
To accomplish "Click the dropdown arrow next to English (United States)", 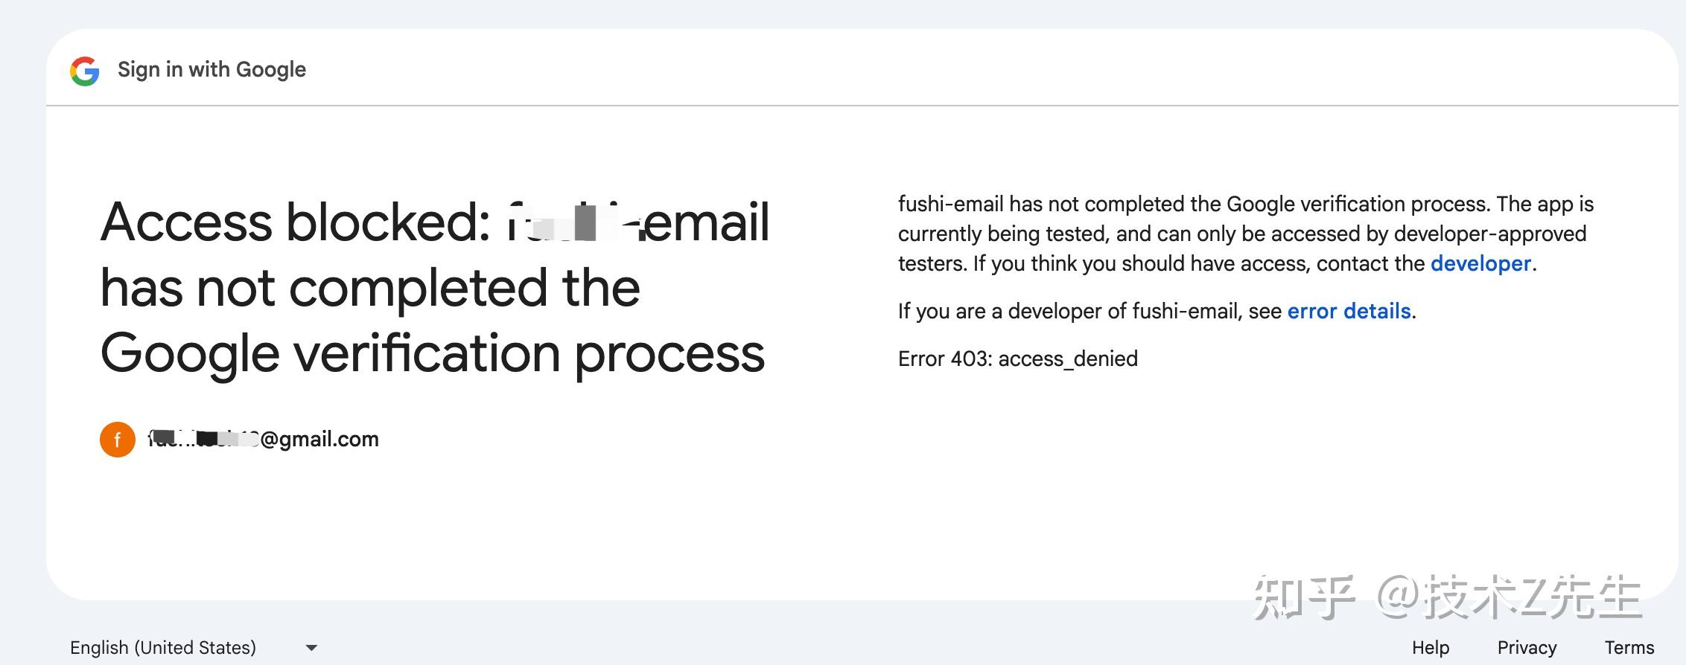I will pyautogui.click(x=311, y=647).
